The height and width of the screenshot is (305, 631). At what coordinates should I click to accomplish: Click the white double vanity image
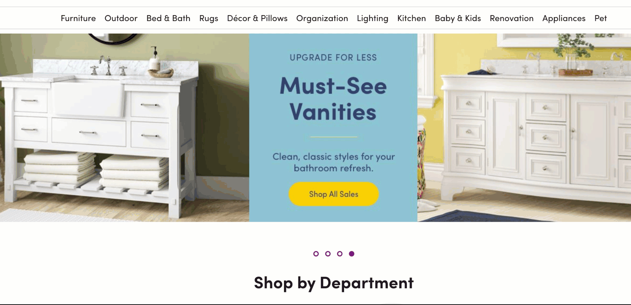[524, 128]
